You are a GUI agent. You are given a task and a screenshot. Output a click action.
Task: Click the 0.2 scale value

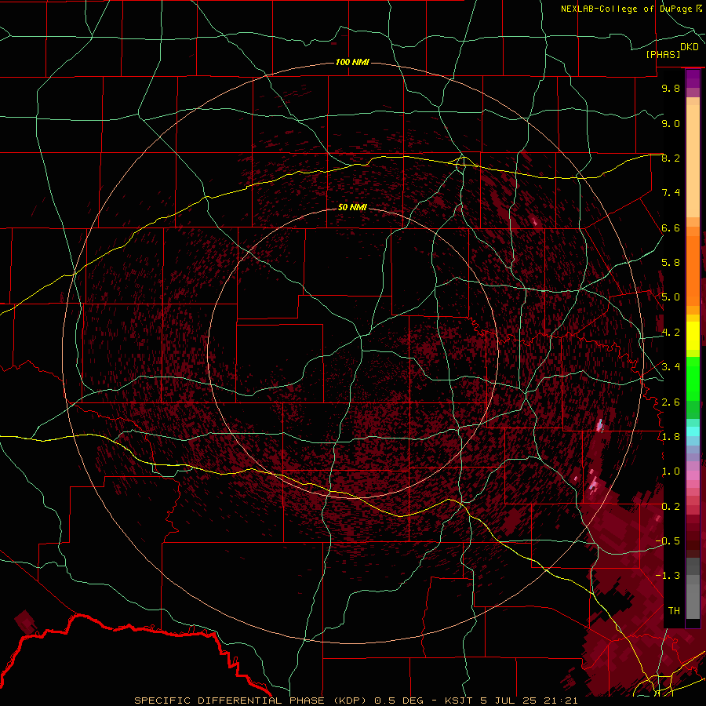pyautogui.click(x=671, y=507)
